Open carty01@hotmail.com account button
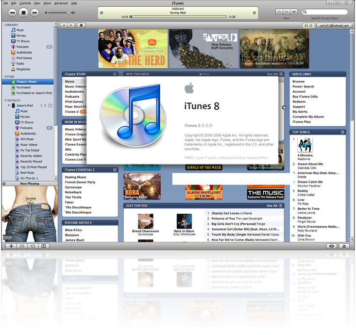356x335 pixels. pyautogui.click(x=334, y=25)
